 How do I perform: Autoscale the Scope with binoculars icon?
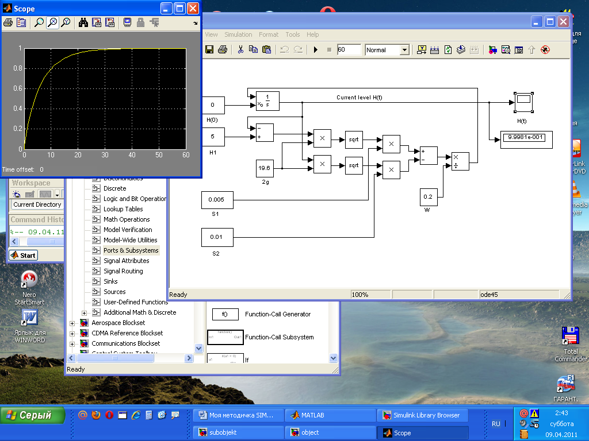[x=83, y=23]
